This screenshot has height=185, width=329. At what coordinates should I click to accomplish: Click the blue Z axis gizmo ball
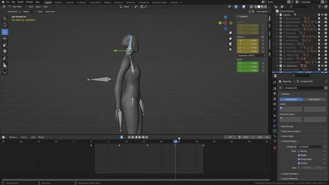click(225, 17)
